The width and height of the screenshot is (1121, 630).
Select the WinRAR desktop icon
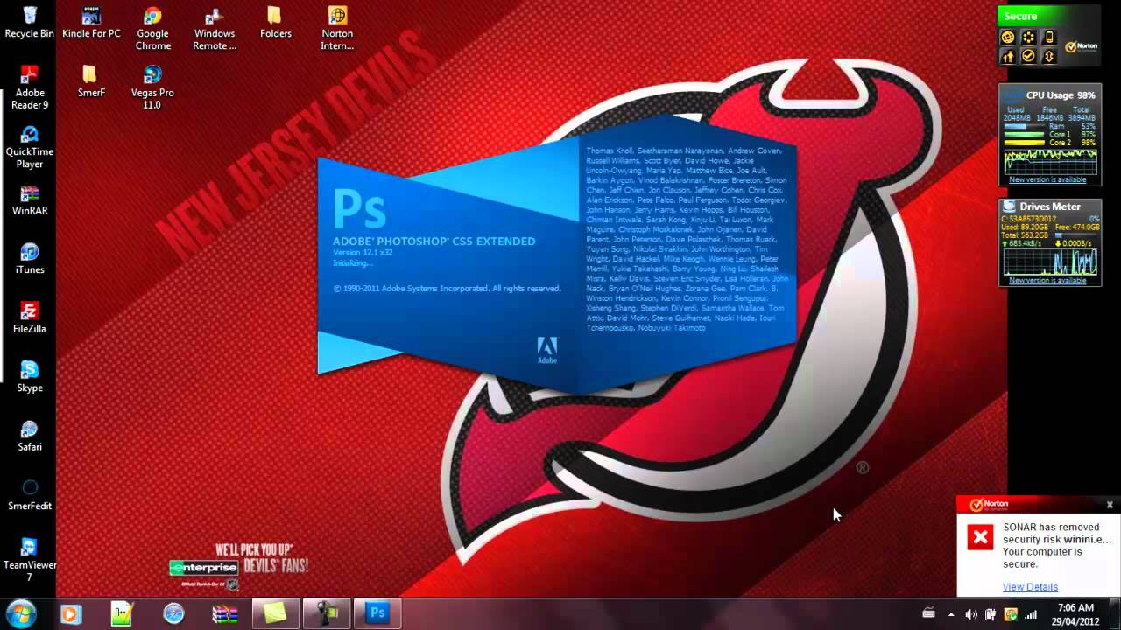coord(29,199)
